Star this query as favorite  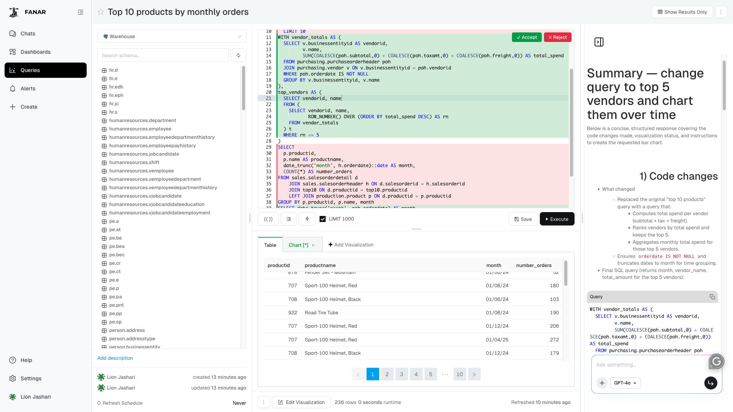101,12
